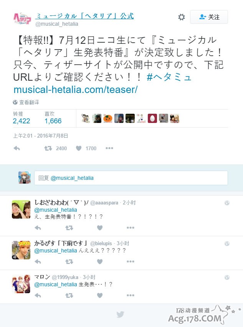Reply to the main tweet arrow icon

click(x=17, y=148)
